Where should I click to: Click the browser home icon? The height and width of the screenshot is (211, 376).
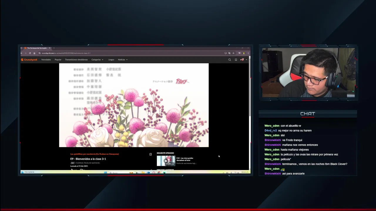(x=34, y=53)
